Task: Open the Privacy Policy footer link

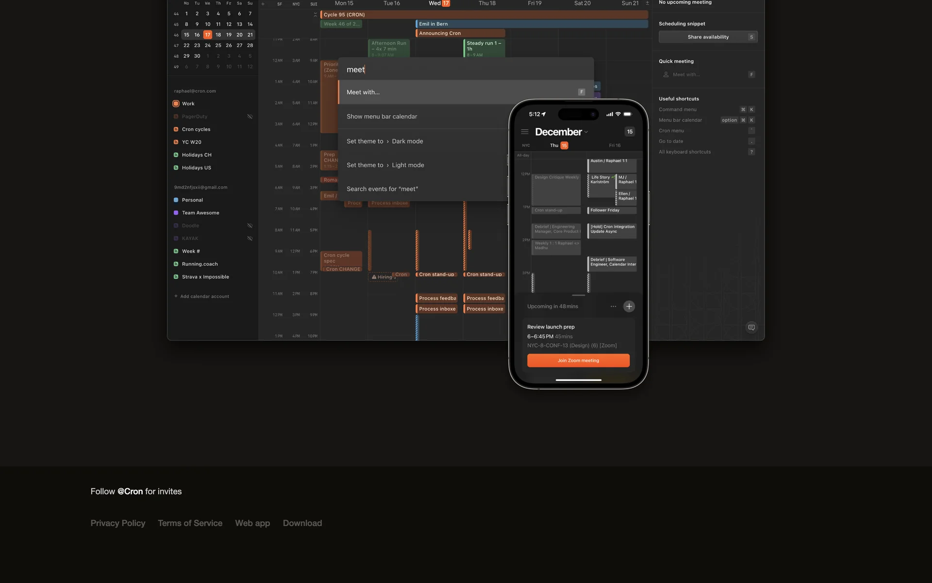Action: [x=118, y=523]
